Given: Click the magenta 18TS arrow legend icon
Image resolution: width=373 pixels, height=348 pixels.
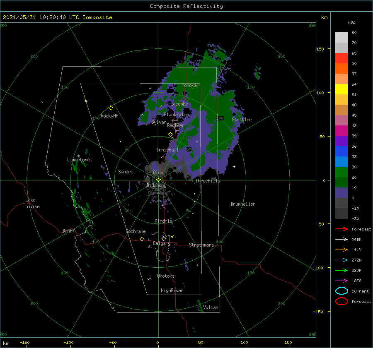Looking at the screenshot, I should click(x=342, y=281).
